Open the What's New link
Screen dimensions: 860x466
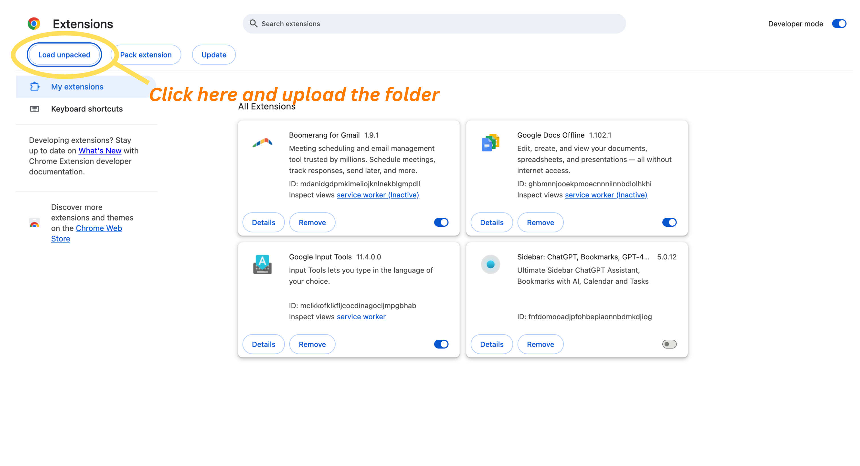click(x=100, y=151)
